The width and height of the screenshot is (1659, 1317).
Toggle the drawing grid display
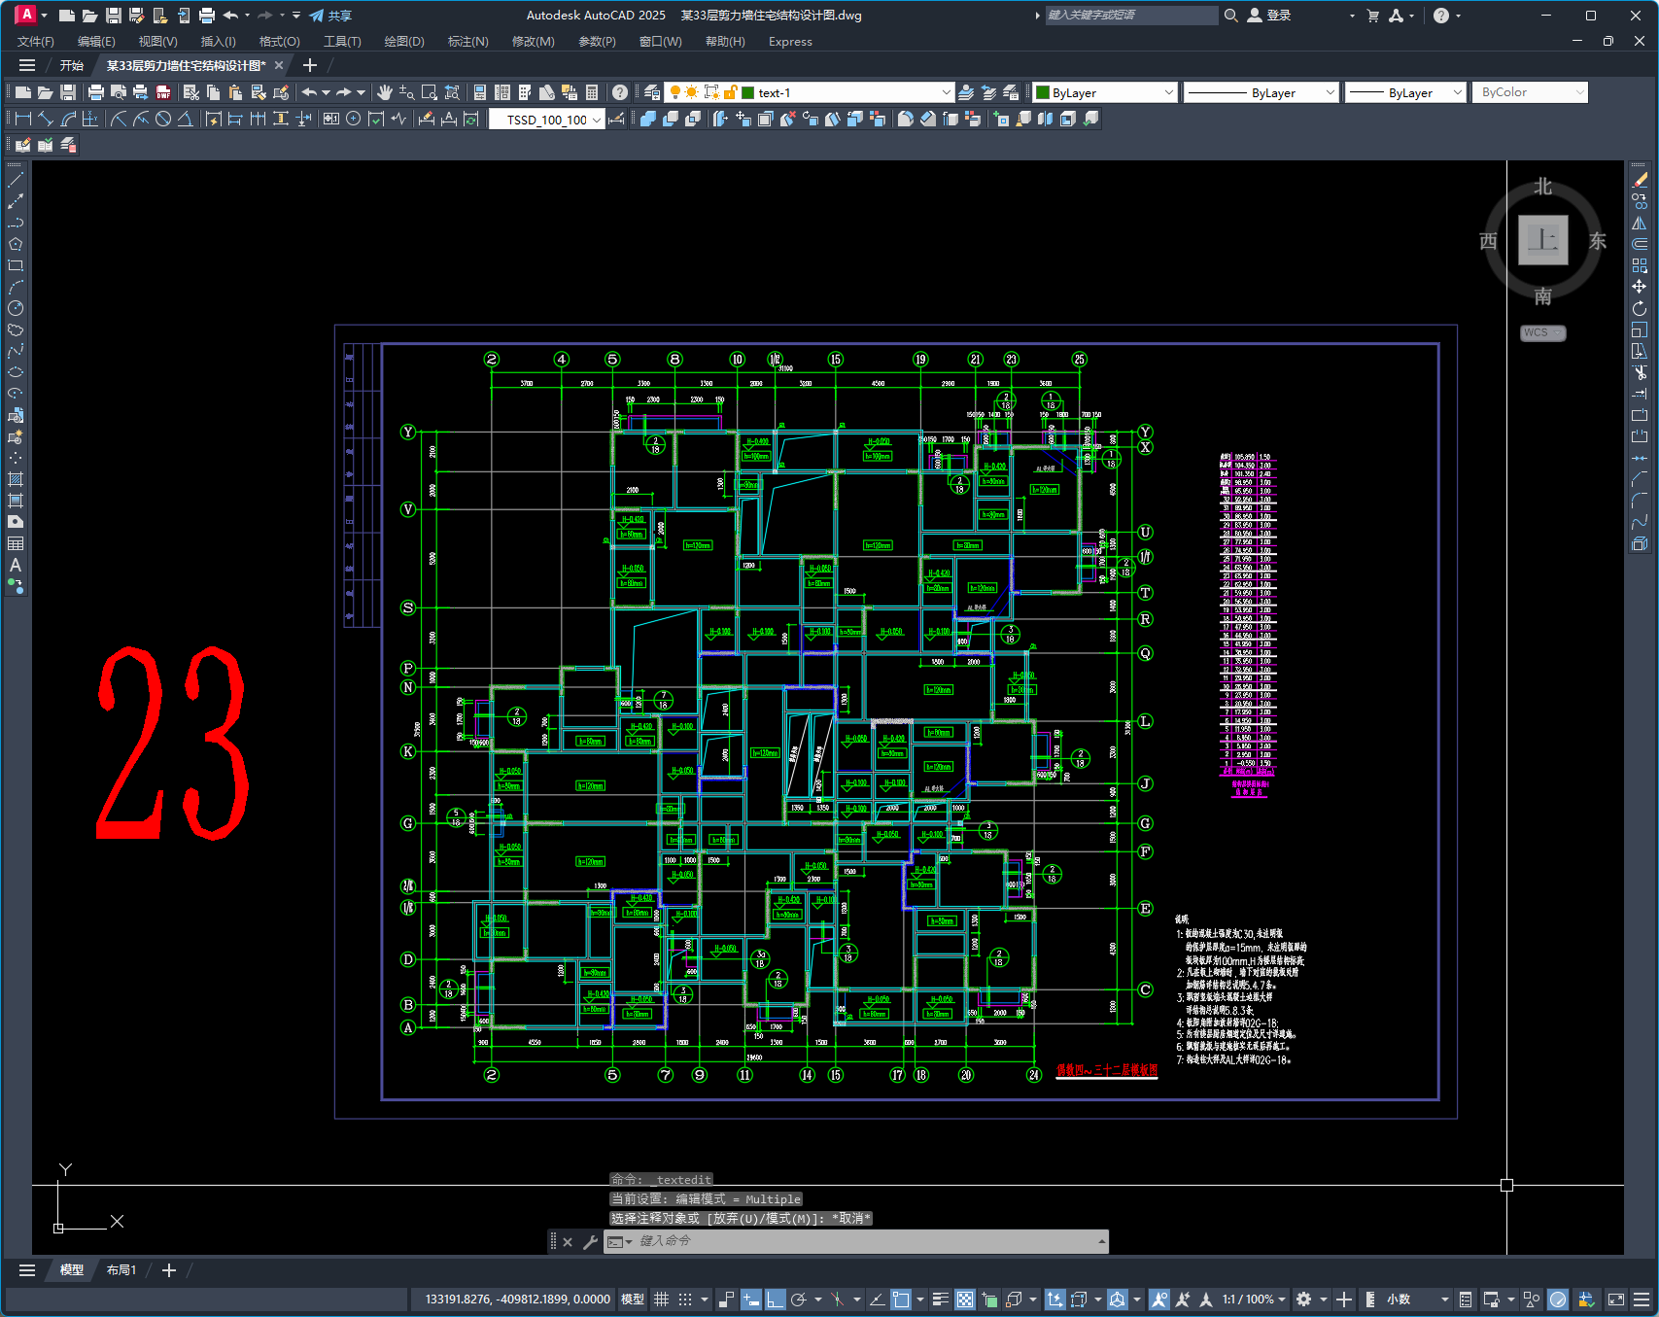(662, 1300)
